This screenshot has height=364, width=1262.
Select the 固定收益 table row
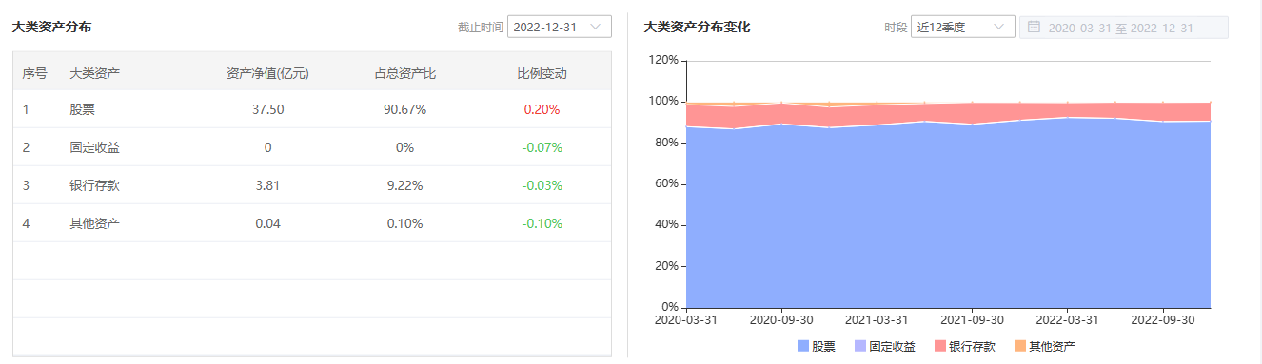(x=312, y=147)
